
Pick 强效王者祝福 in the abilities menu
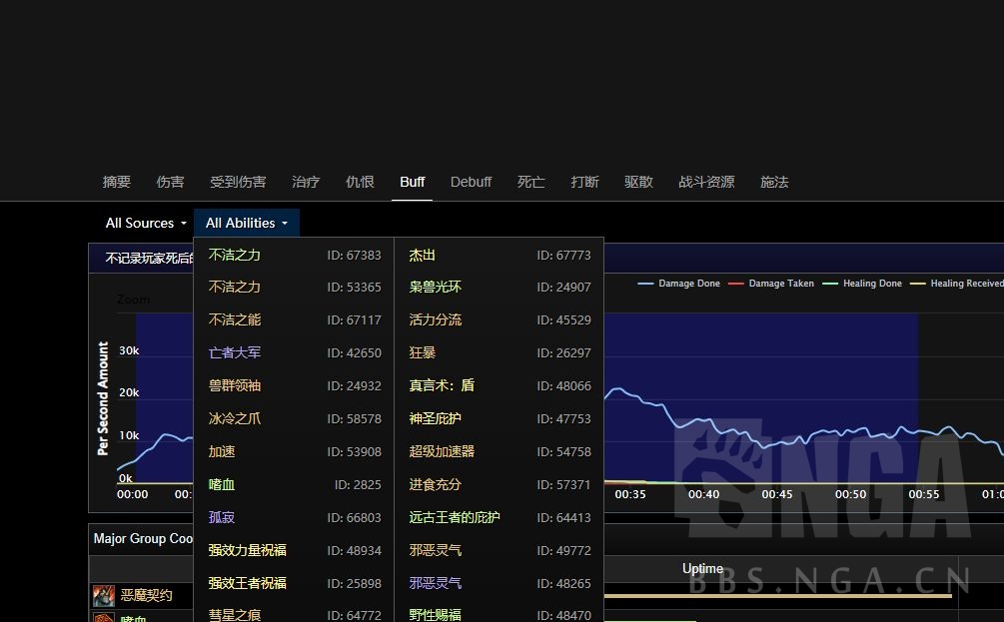click(246, 583)
